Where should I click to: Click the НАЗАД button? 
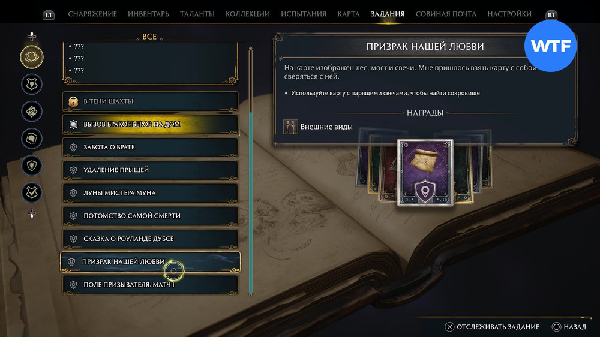(x=569, y=327)
